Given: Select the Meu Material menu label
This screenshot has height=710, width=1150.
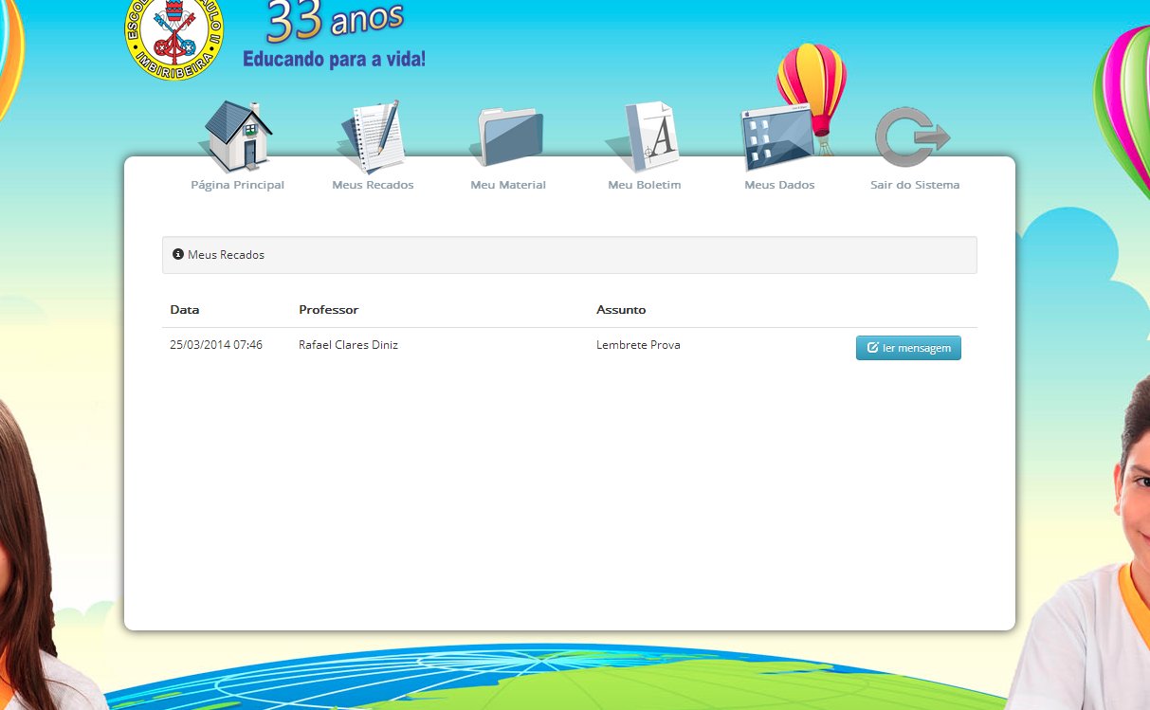Looking at the screenshot, I should [x=508, y=185].
